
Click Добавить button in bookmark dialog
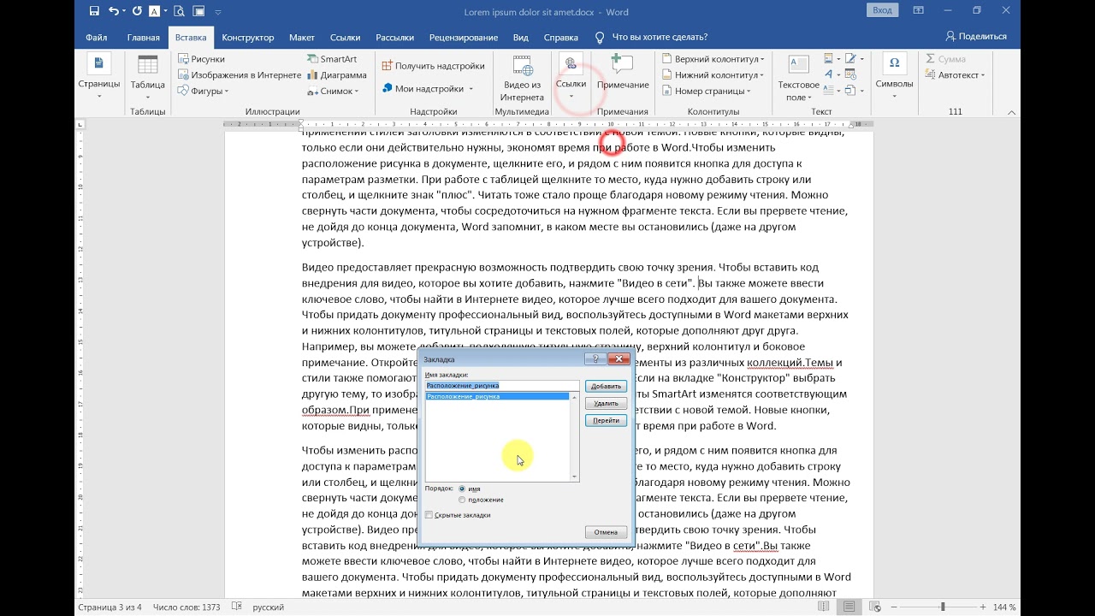coord(607,386)
